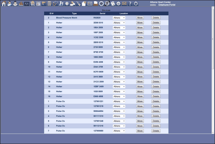Click Move for Pulse Ox 127900680

140,131
